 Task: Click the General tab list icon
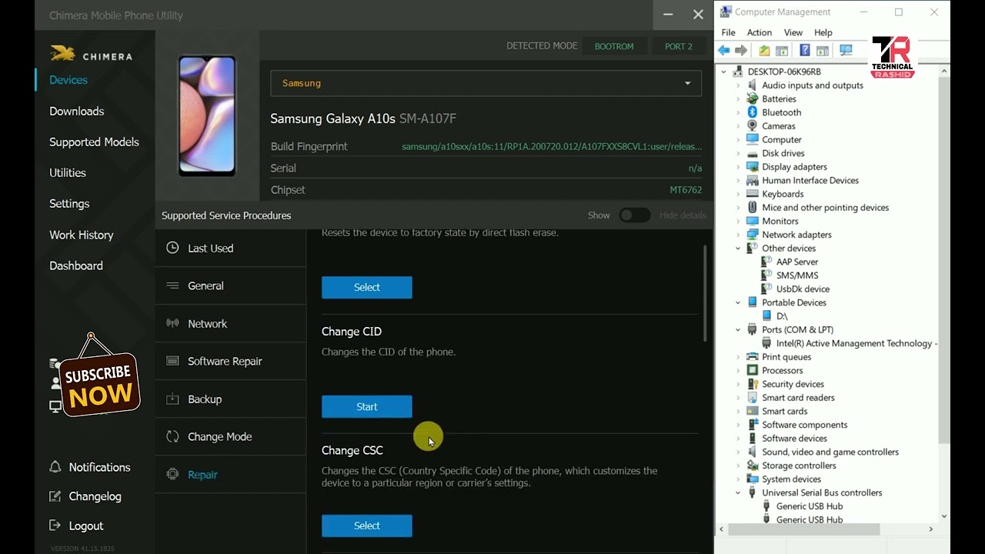click(172, 285)
